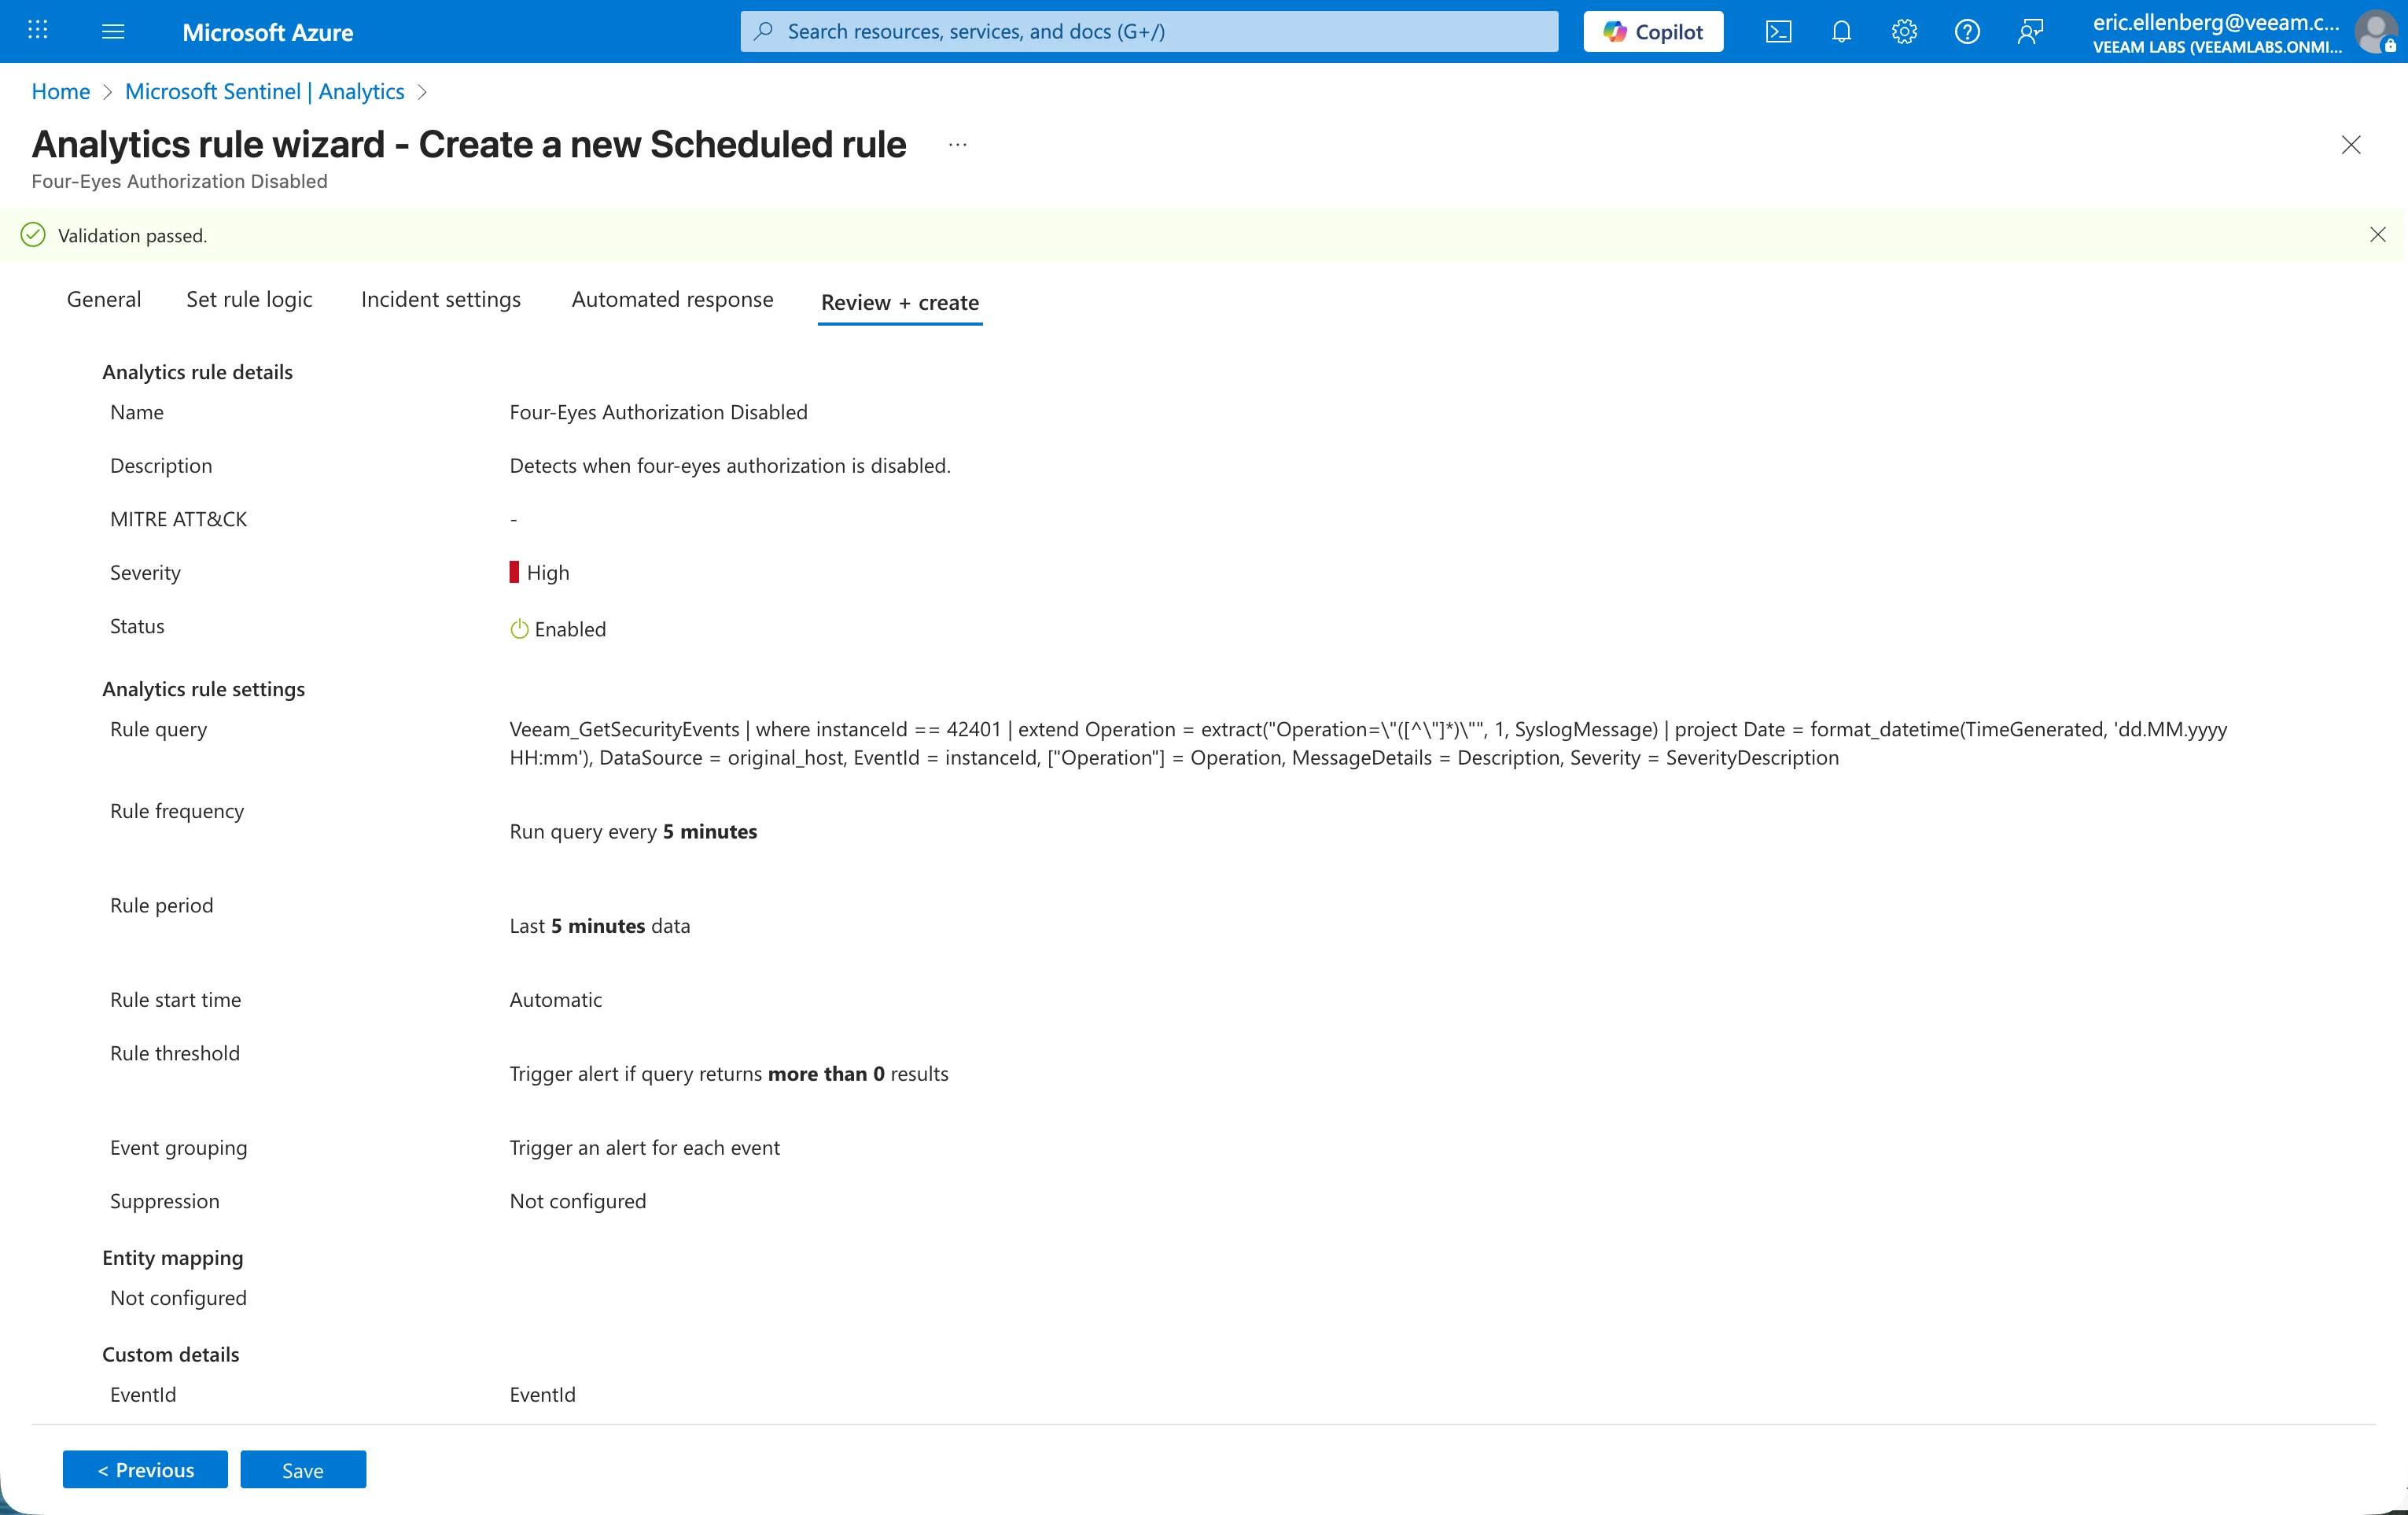Screen dimensions: 2408x1515
Task: Switch to the General tab
Action: (x=103, y=299)
